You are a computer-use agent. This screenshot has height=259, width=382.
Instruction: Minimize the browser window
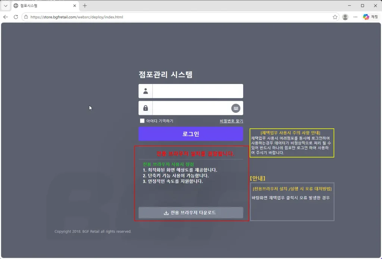pos(349,6)
